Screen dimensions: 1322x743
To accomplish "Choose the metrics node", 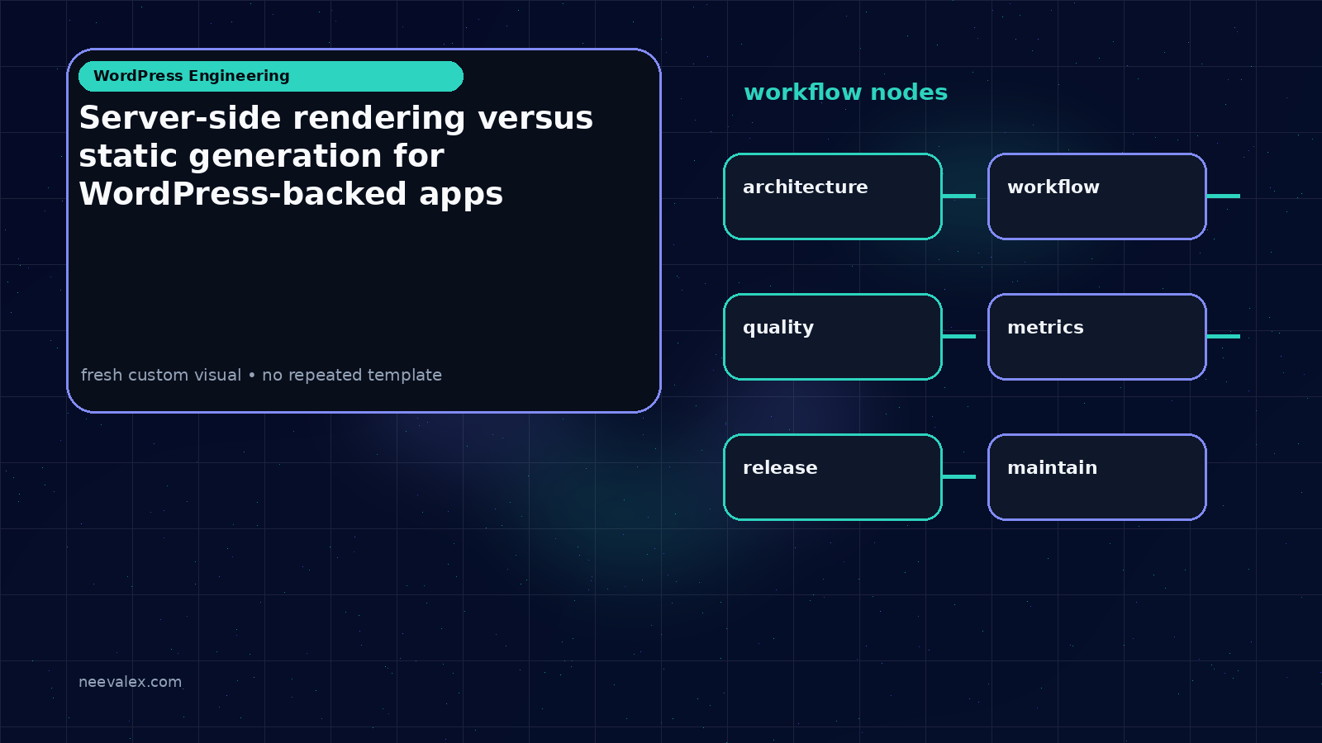I will [1097, 337].
